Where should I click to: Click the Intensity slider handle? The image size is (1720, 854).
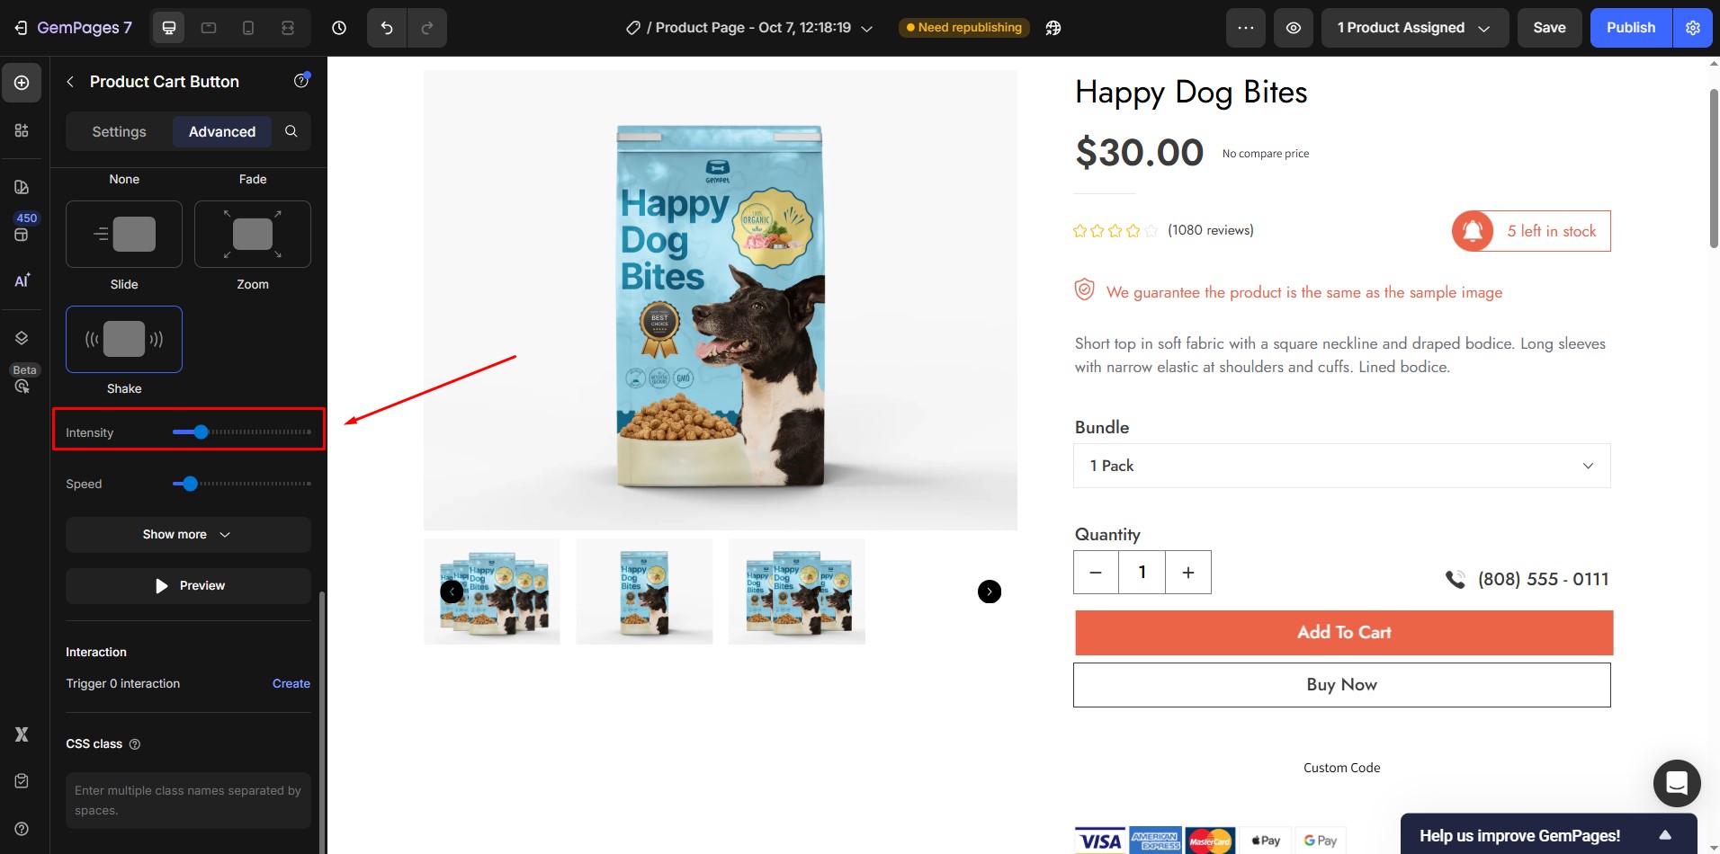(201, 432)
